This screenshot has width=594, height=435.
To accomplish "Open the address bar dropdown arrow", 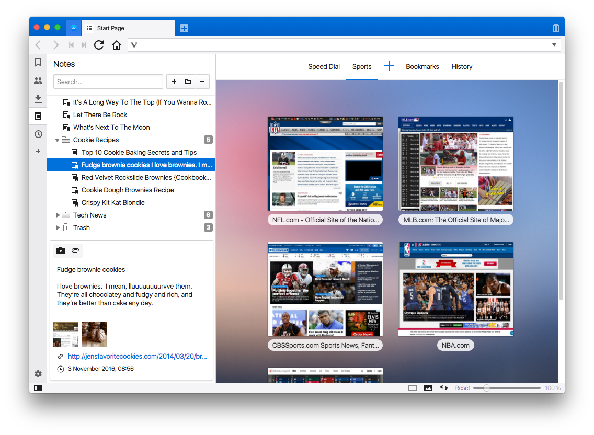I will click(x=554, y=45).
